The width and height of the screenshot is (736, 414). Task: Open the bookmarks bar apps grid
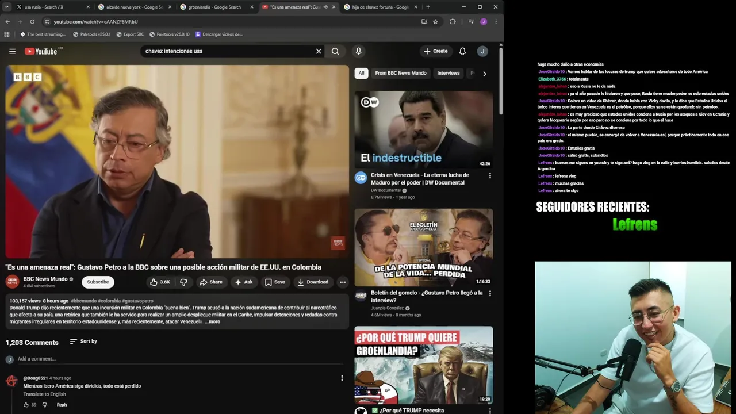pyautogui.click(x=7, y=34)
